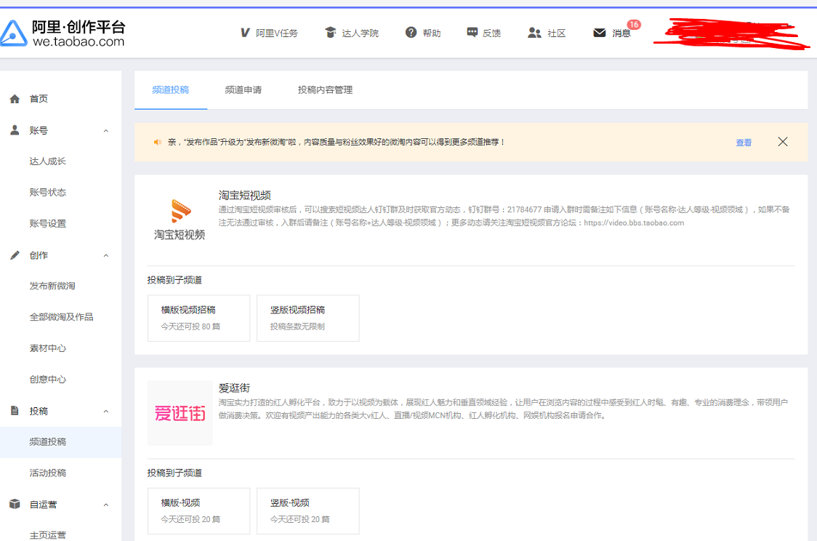Click the 爱逛街 channel title

tap(235, 388)
